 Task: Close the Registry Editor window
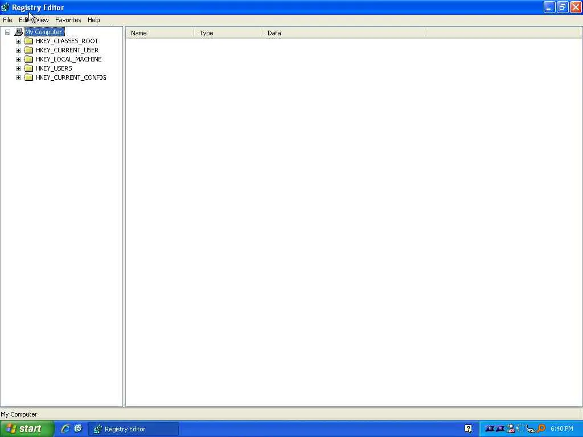tap(576, 7)
